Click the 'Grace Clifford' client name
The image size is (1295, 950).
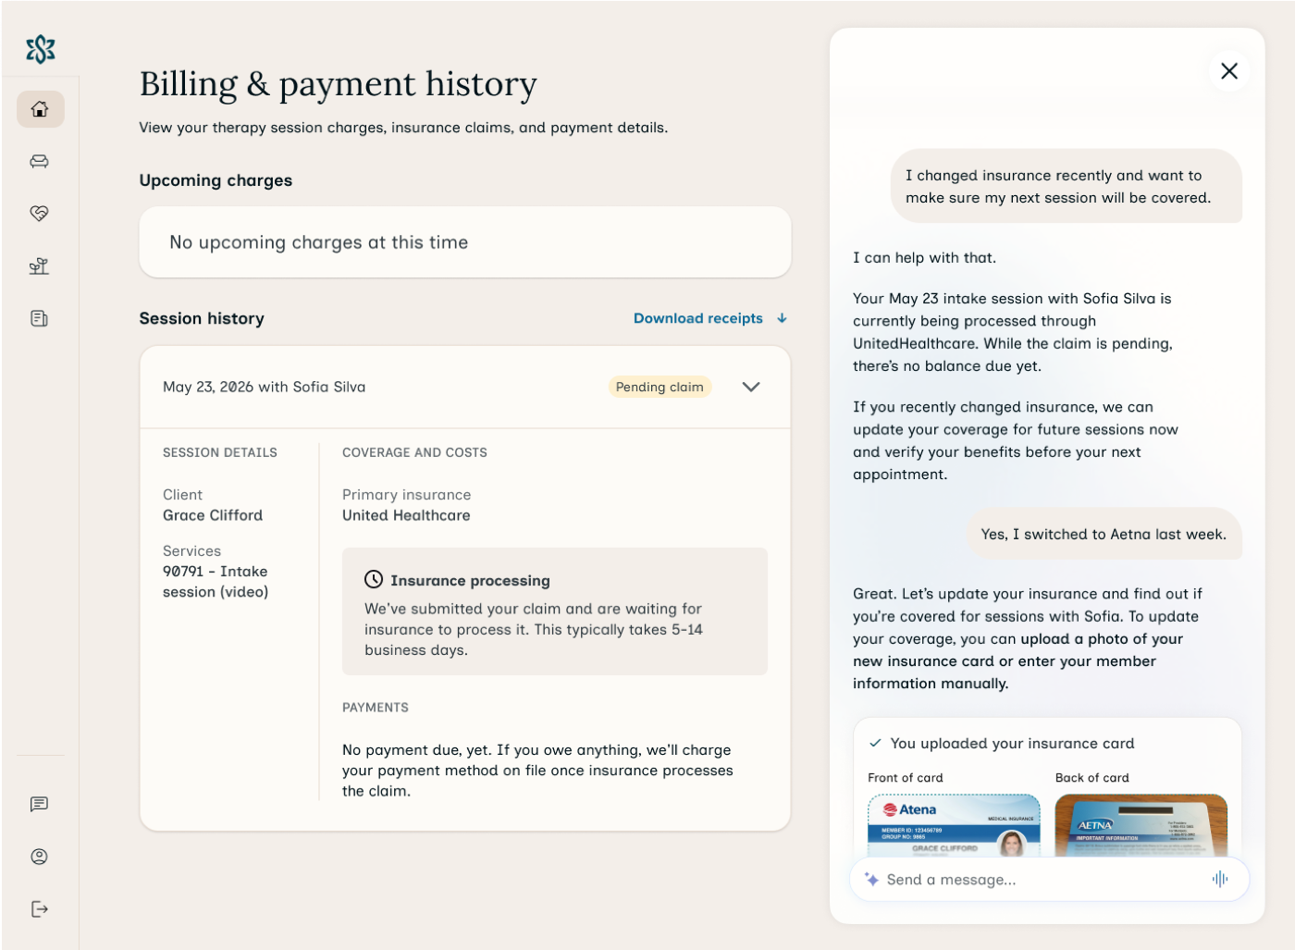pos(213,515)
